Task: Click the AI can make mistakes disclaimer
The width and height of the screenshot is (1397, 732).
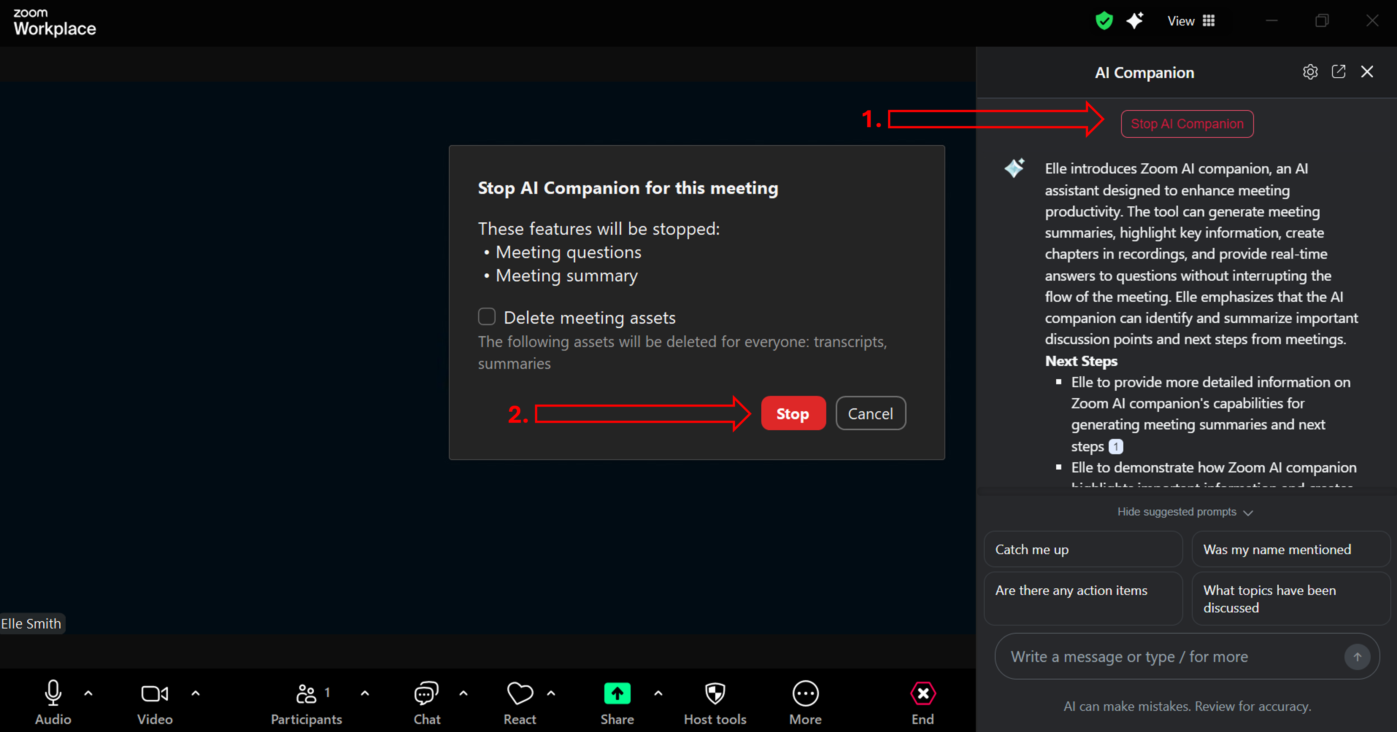Action: (1187, 706)
